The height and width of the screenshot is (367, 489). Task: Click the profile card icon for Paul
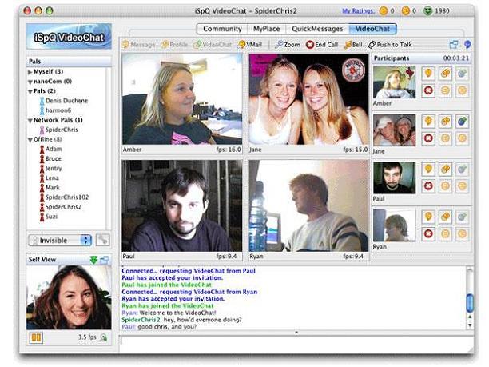pyautogui.click(x=445, y=170)
